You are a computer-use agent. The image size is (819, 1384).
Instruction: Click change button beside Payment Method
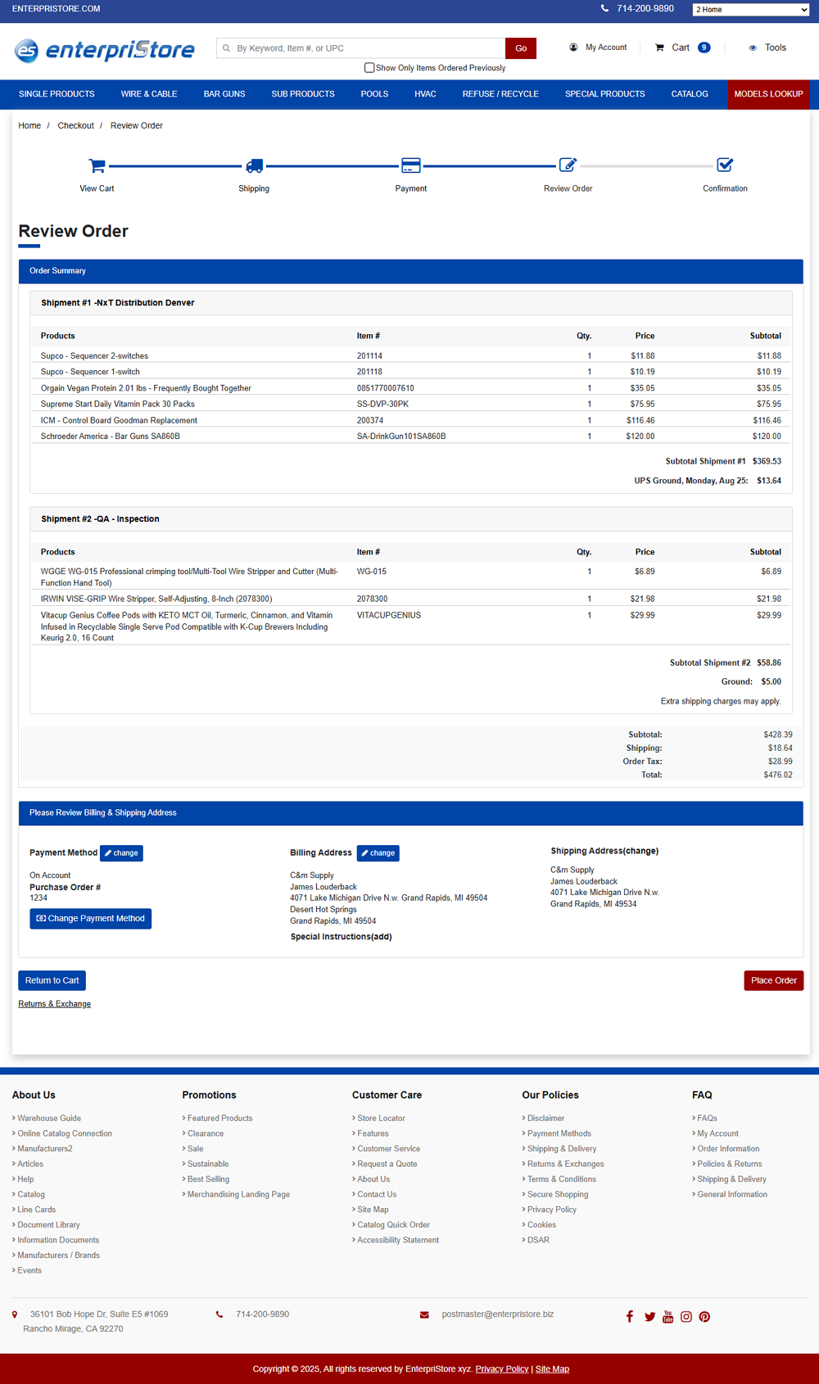coord(121,853)
